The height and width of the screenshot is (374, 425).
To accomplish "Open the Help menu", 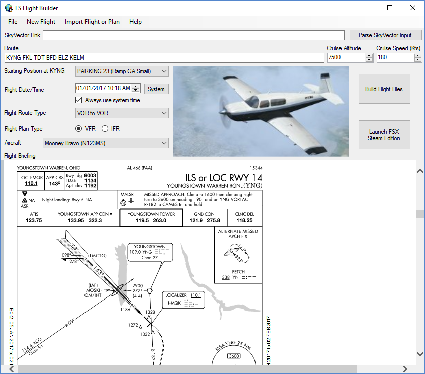I will (135, 22).
